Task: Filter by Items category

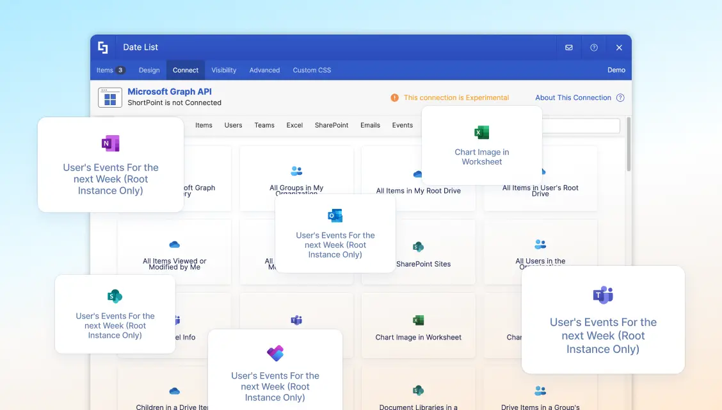Action: (204, 125)
